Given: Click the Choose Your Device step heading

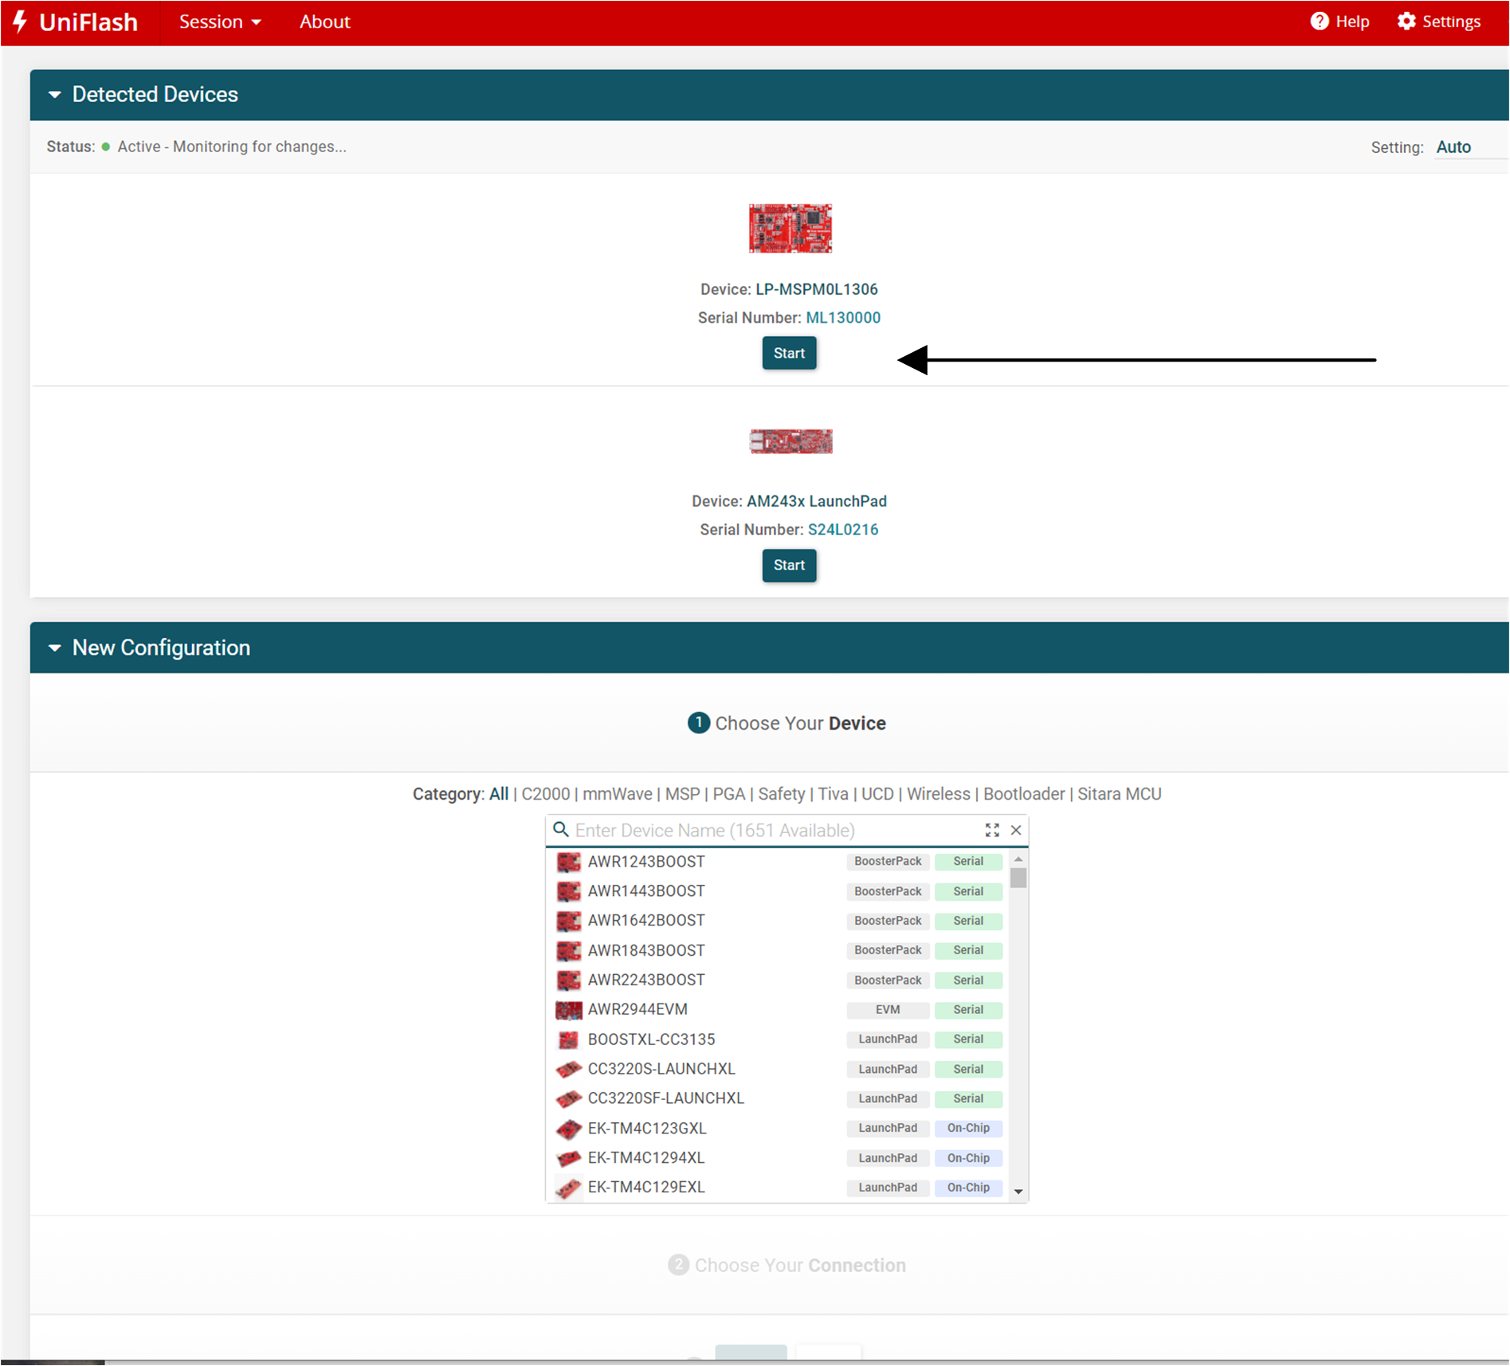Looking at the screenshot, I should tap(786, 723).
